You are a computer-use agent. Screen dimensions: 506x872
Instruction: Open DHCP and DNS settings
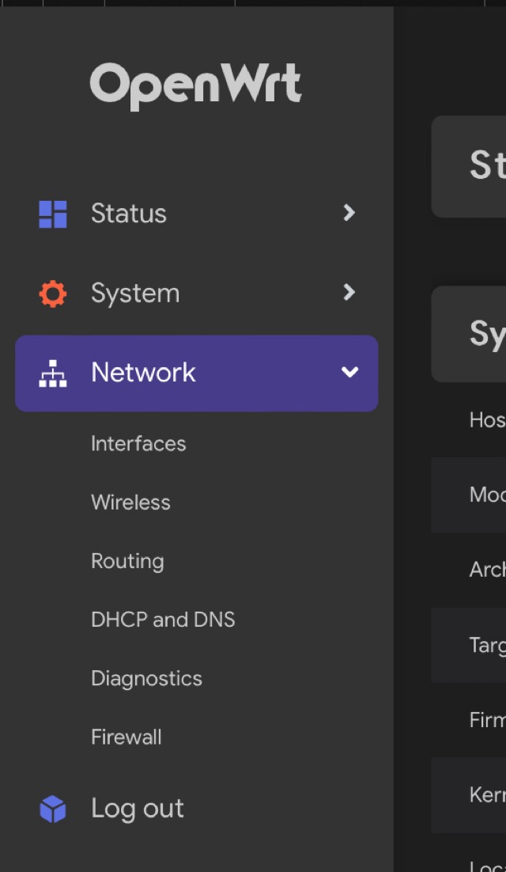[x=163, y=620]
